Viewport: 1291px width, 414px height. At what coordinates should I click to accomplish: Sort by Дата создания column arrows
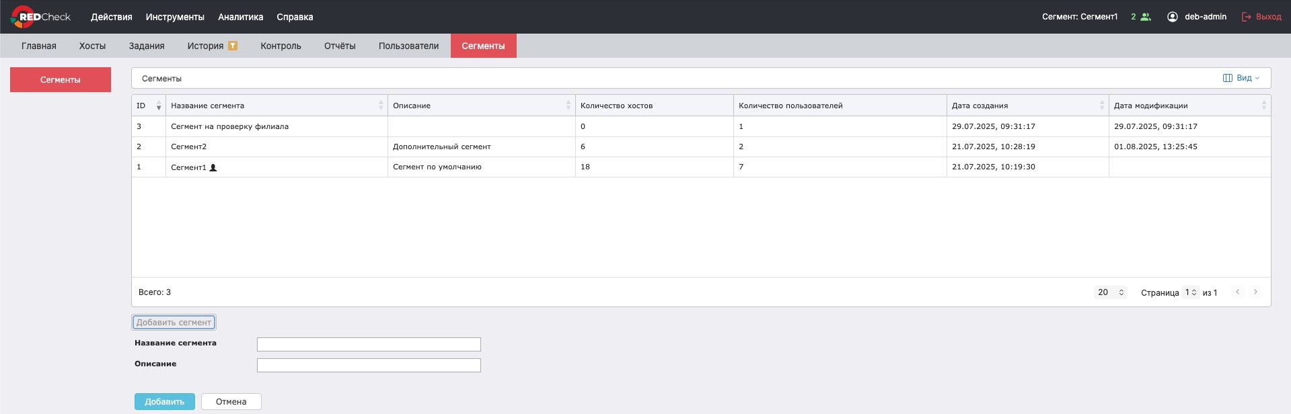coord(1102,106)
